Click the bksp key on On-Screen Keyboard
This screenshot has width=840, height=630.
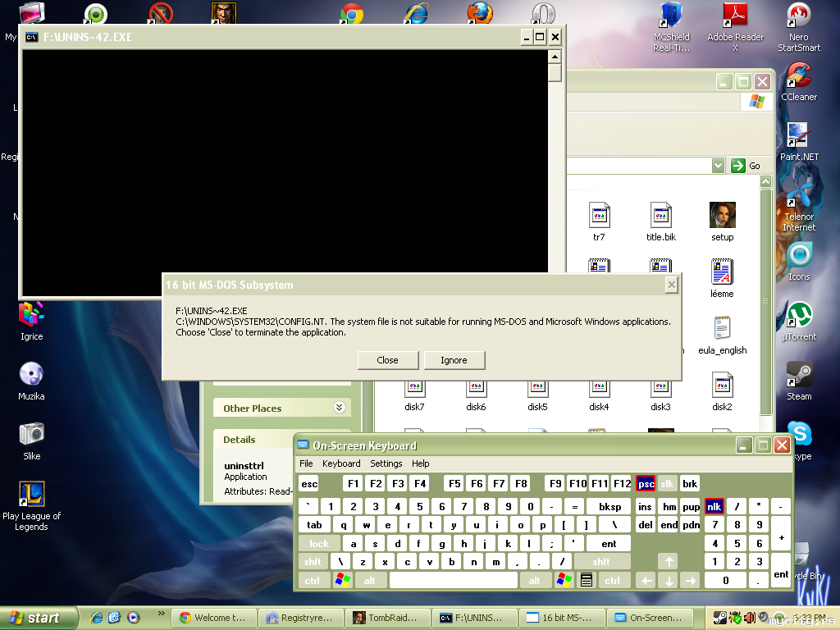[x=609, y=506]
